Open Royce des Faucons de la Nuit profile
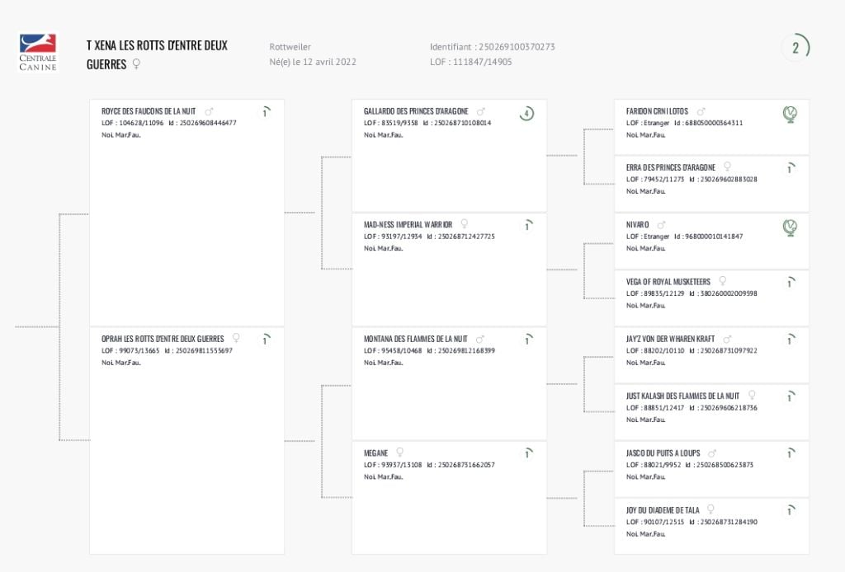This screenshot has height=572, width=845. pyautogui.click(x=149, y=111)
